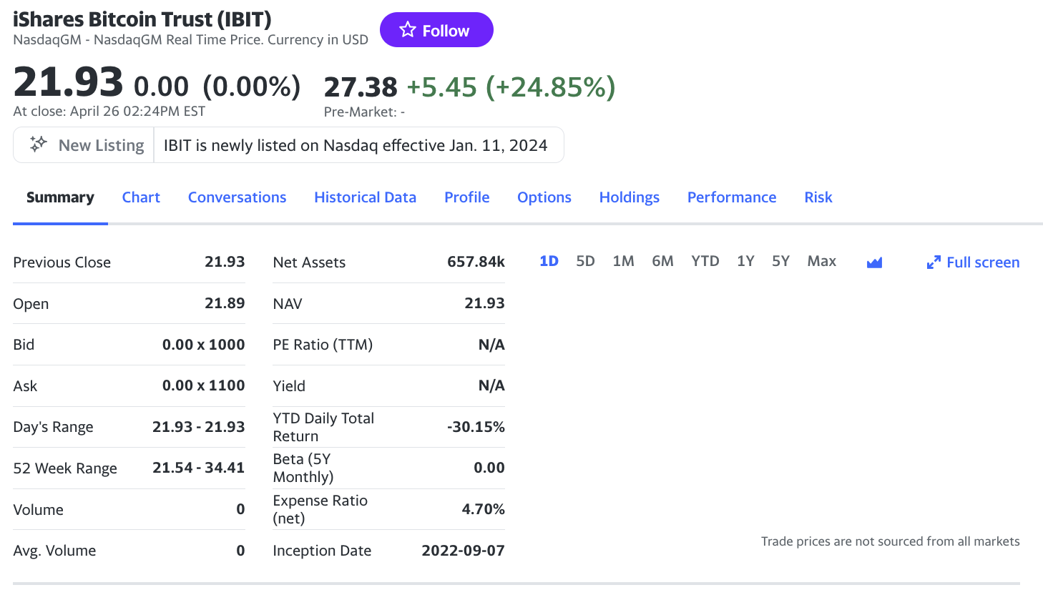This screenshot has height=595, width=1043.
Task: Click the Inception Date value 2022-09-07
Action: pyautogui.click(x=464, y=551)
